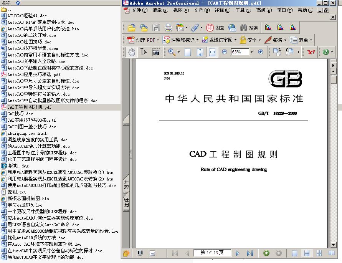The width and height of the screenshot is (342, 263).
Task: Click the Yahoo Y! toolbar icon
Action: click(311, 52)
